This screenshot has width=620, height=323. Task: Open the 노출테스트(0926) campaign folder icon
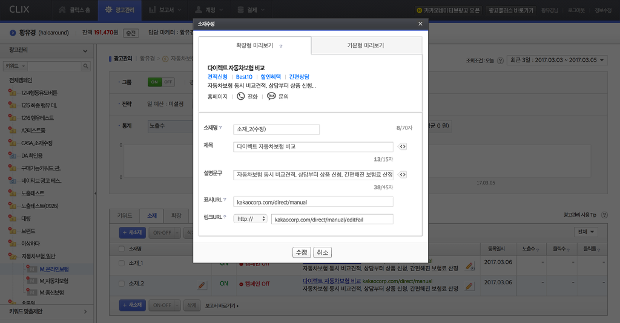[x=12, y=206]
